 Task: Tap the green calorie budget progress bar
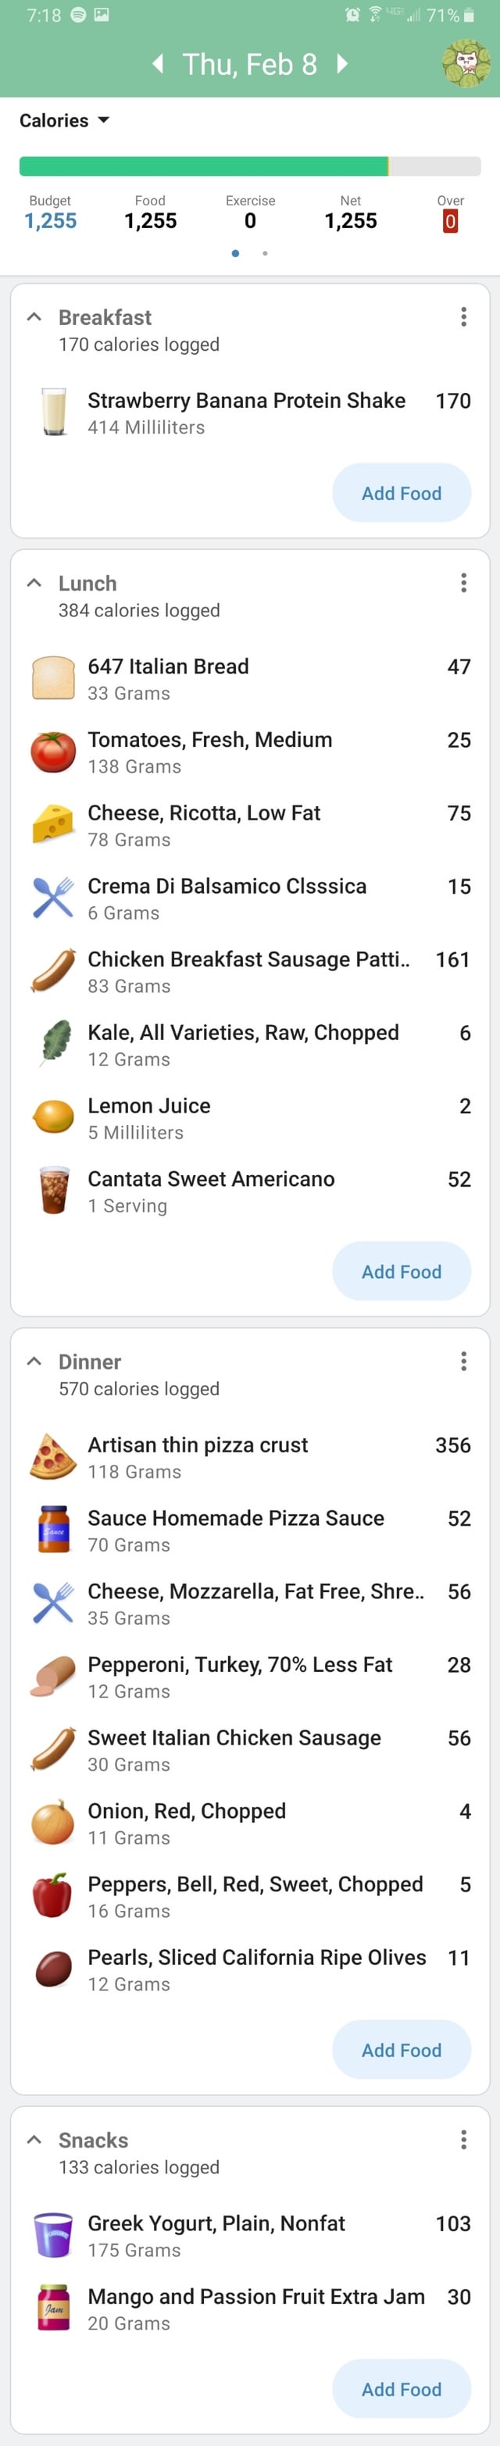(x=251, y=166)
